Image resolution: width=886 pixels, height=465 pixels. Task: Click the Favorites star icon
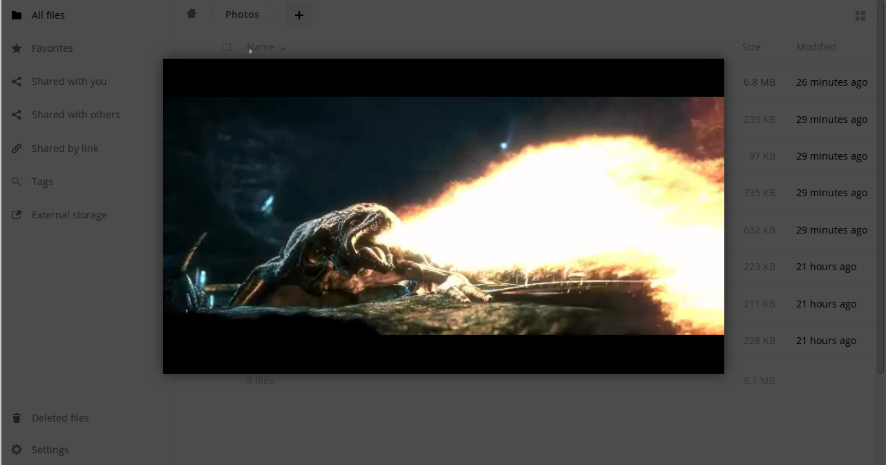(x=17, y=48)
